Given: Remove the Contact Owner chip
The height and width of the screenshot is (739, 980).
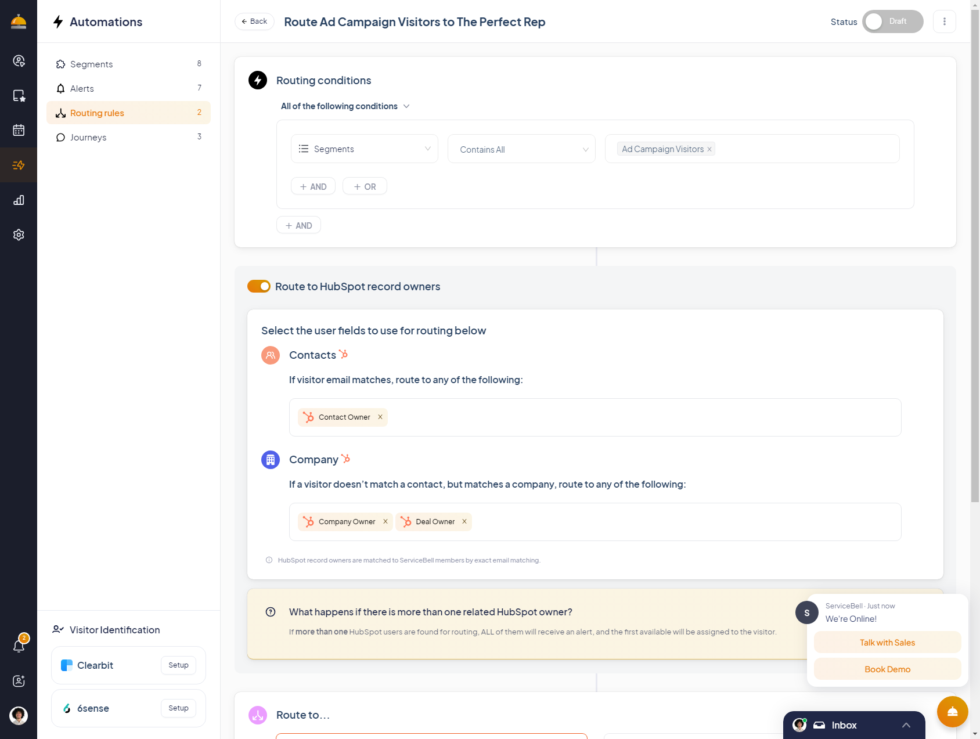Looking at the screenshot, I should point(380,417).
